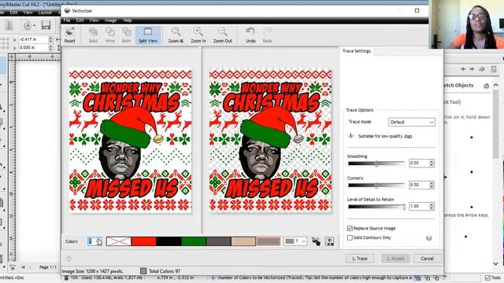Enable Solid Contours Only checkbox
Screen dimensions: 504x283
tap(350, 237)
